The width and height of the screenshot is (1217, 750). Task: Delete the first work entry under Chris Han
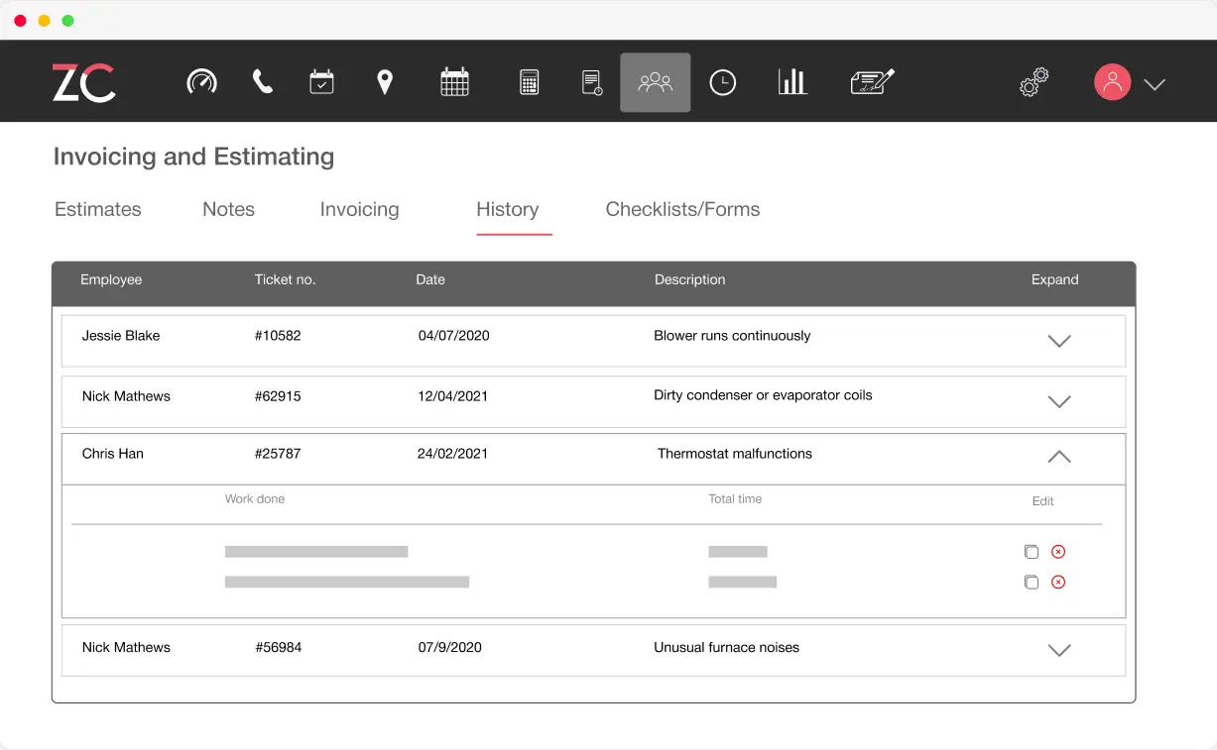(1058, 552)
